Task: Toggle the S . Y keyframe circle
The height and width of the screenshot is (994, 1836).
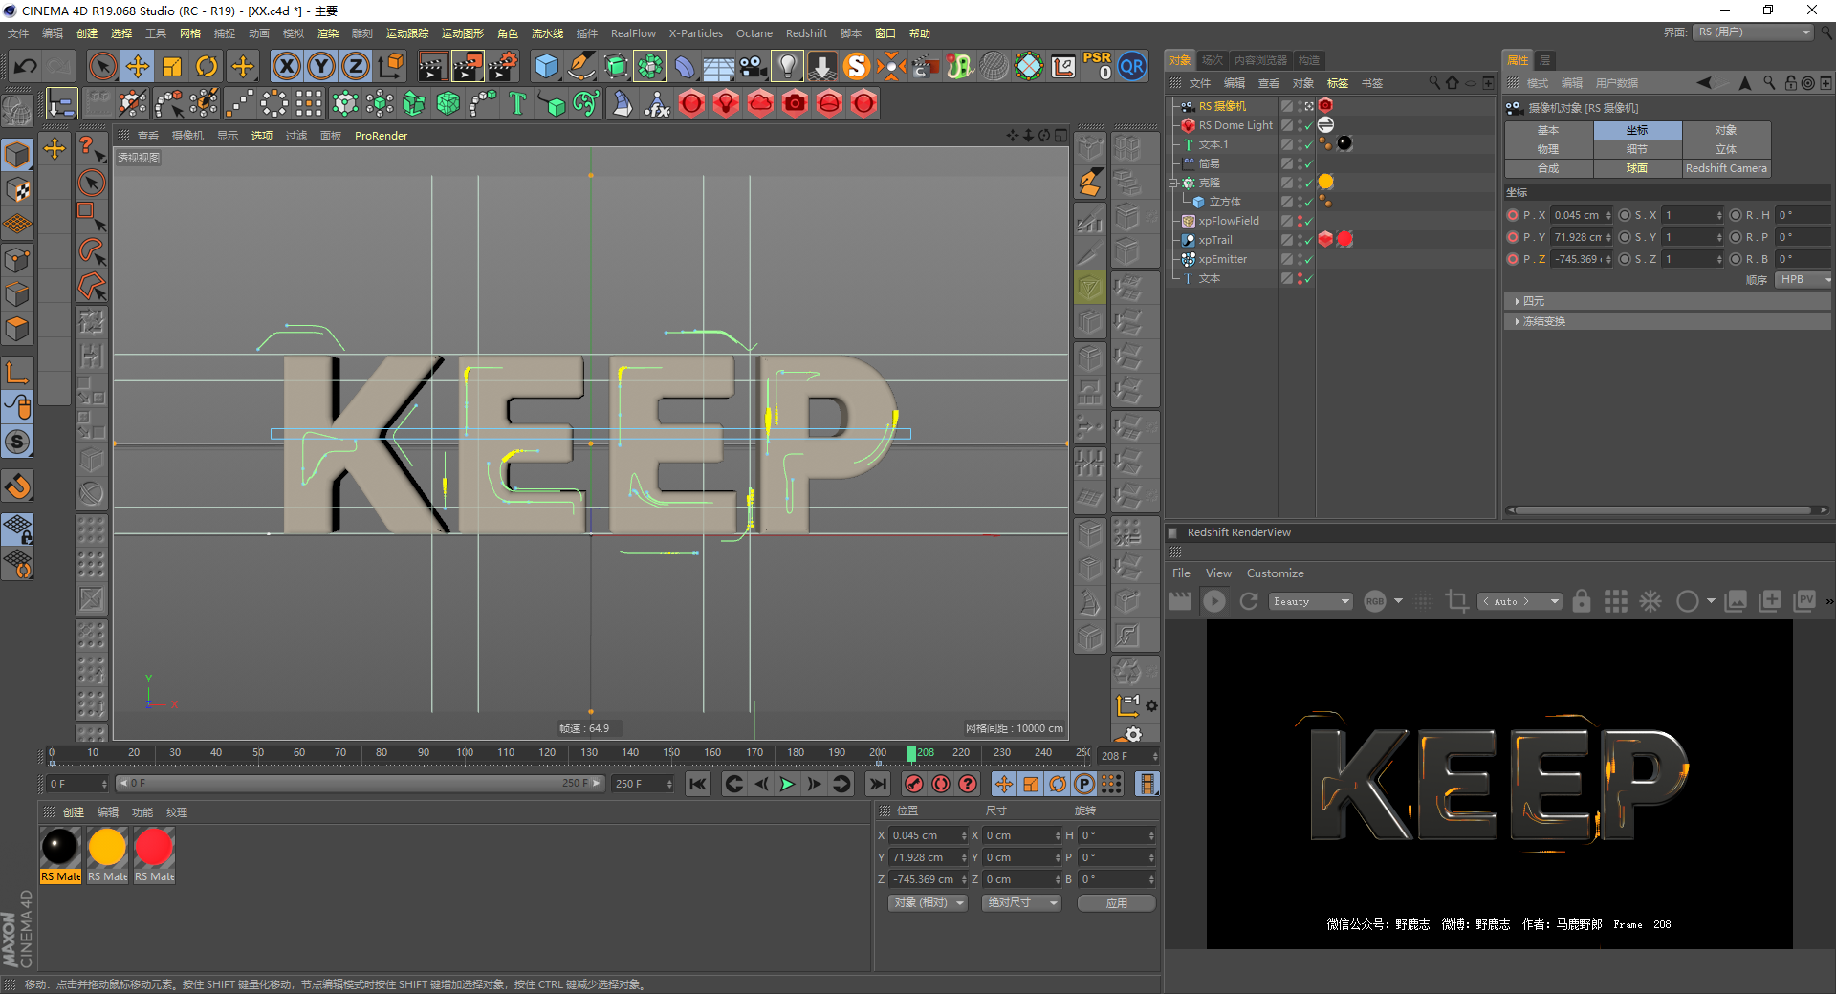Action: 1625,237
